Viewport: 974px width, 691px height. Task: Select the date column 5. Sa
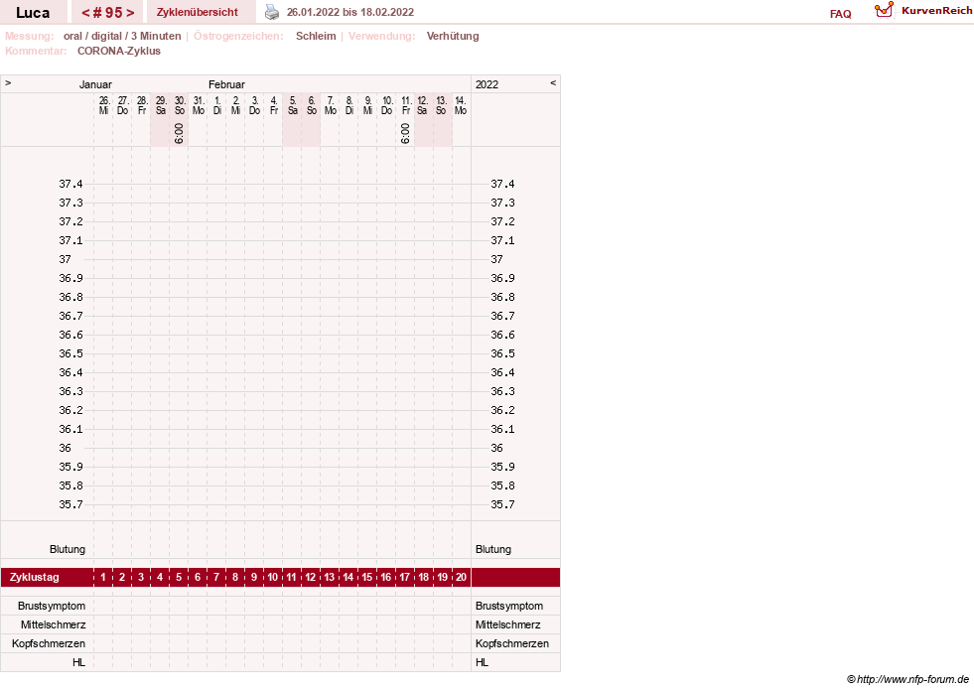tap(293, 105)
